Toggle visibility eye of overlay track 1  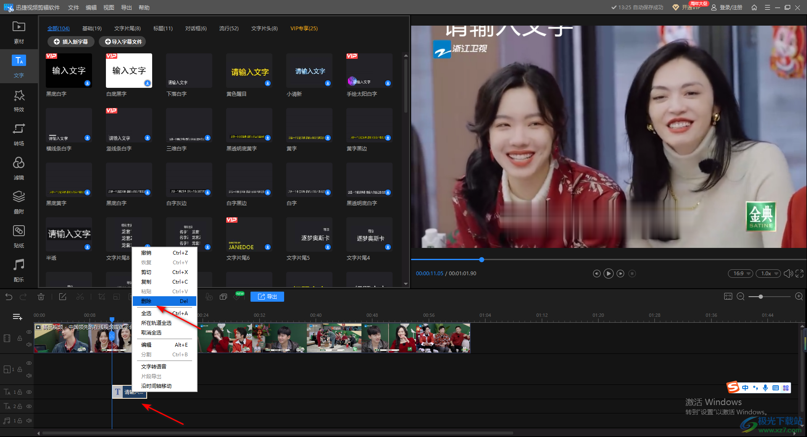(29, 363)
